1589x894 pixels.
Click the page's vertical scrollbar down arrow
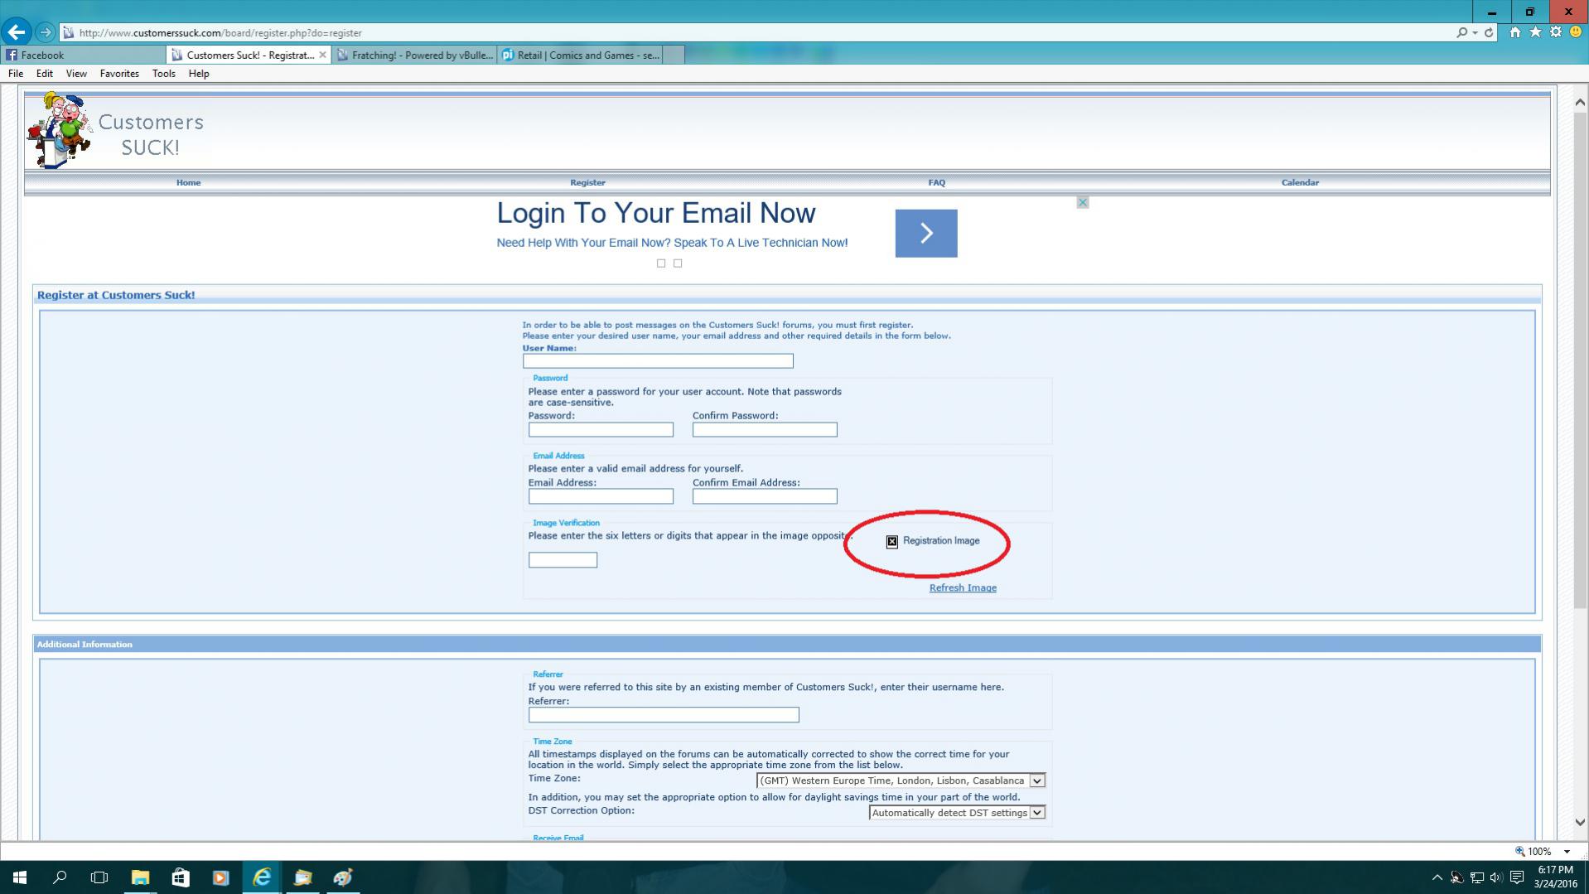(1579, 822)
